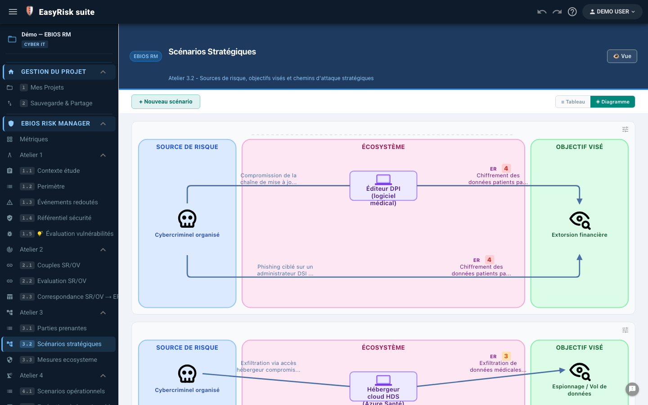Click the Référentiel sécurité shield icon

coord(9,218)
